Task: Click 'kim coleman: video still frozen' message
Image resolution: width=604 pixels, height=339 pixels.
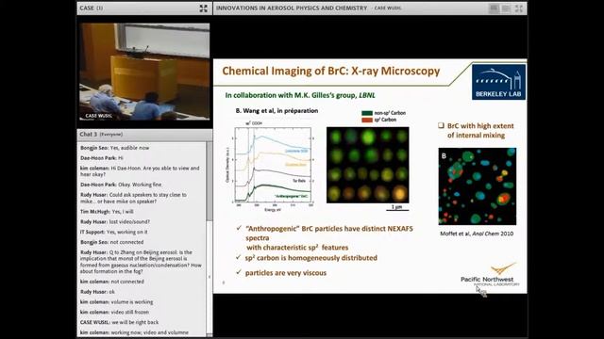Action: 114,312
